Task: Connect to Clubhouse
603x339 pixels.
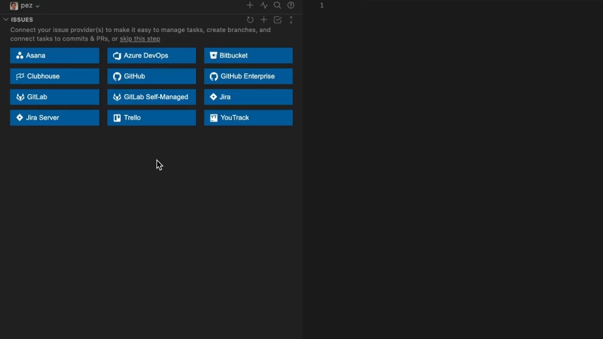Action: coord(55,76)
